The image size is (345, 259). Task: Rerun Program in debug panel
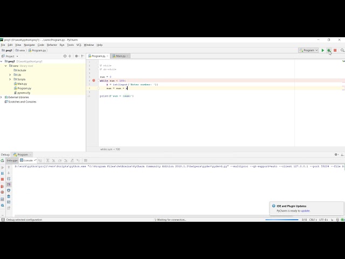[x=2, y=161]
